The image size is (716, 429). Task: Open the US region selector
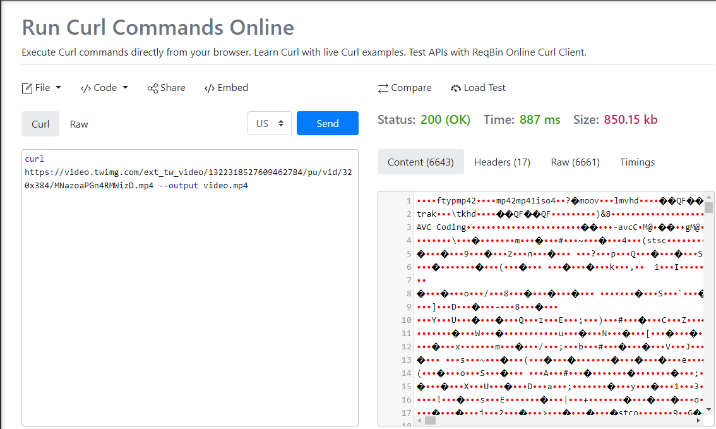270,123
